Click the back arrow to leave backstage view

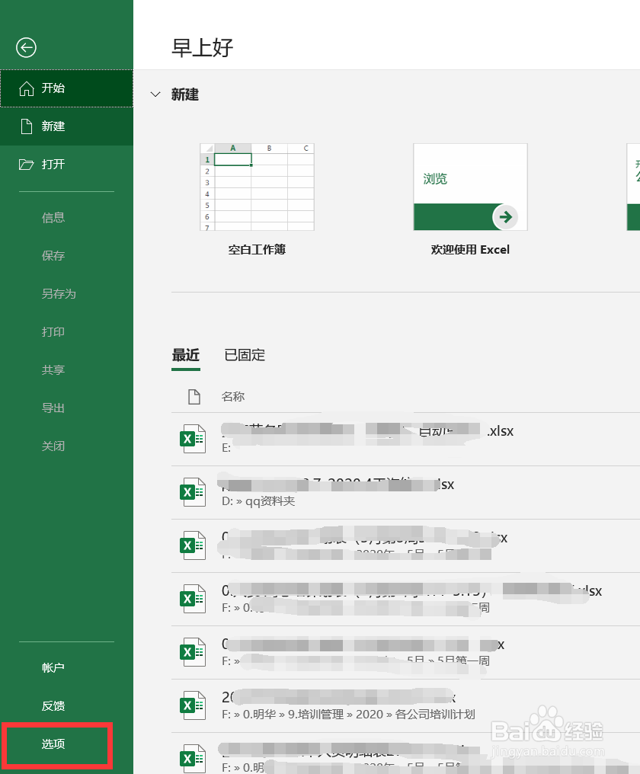pyautogui.click(x=25, y=47)
